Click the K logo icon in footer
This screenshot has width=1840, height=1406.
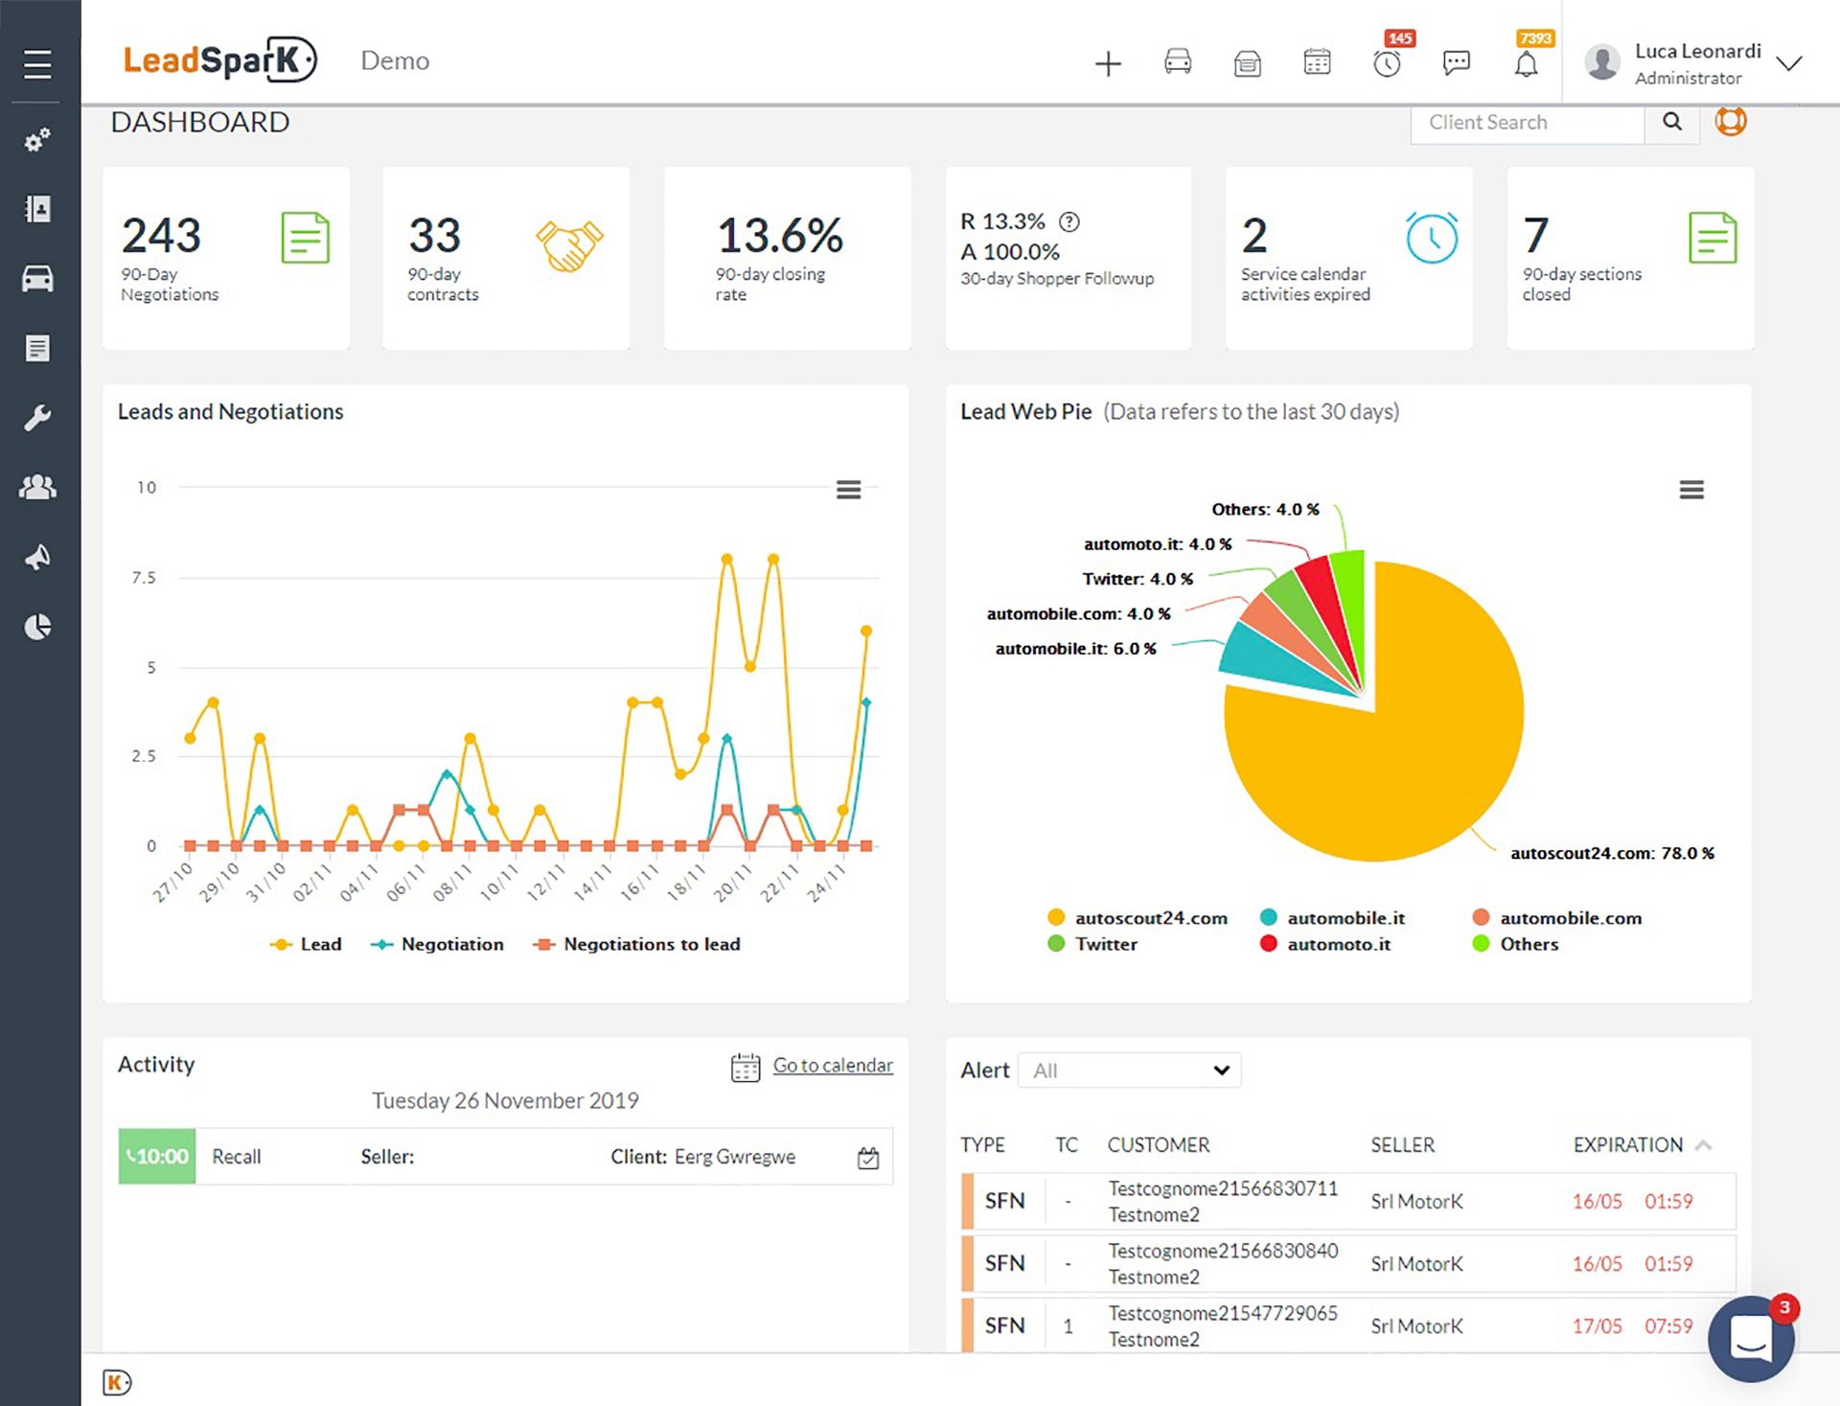click(117, 1382)
